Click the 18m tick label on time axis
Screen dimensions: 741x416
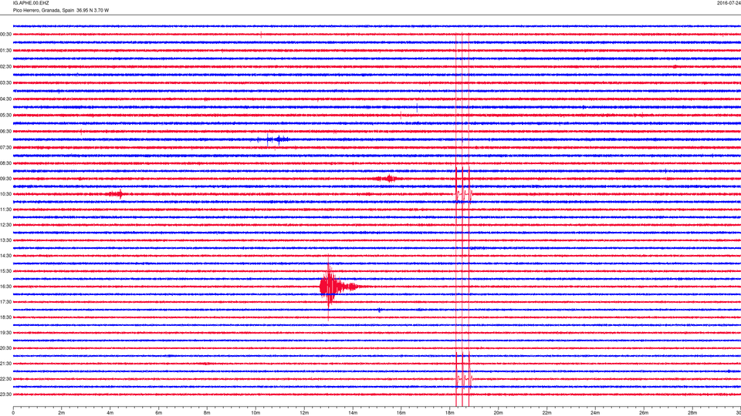[450, 413]
